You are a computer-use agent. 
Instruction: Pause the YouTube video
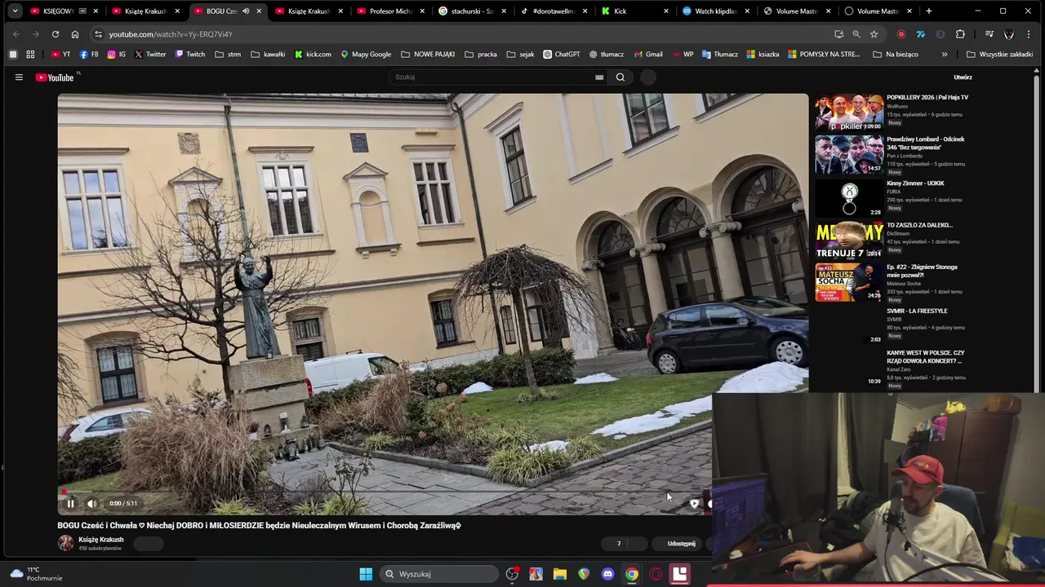click(x=70, y=504)
